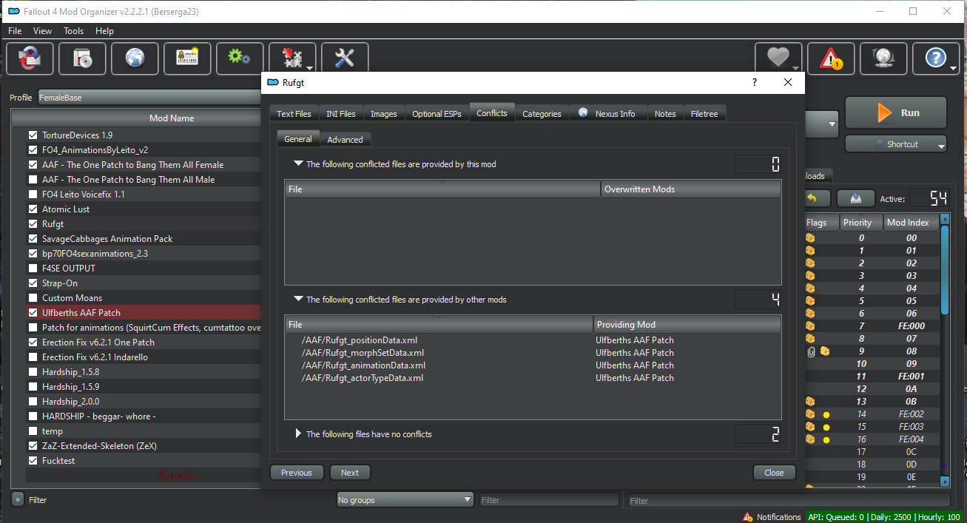
Task: Click the change game instance icon
Action: pyautogui.click(x=30, y=58)
